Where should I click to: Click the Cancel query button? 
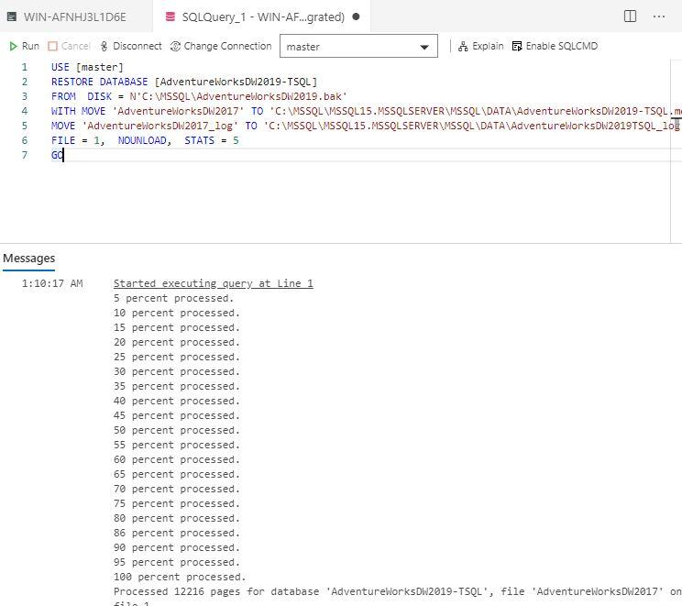(x=69, y=46)
